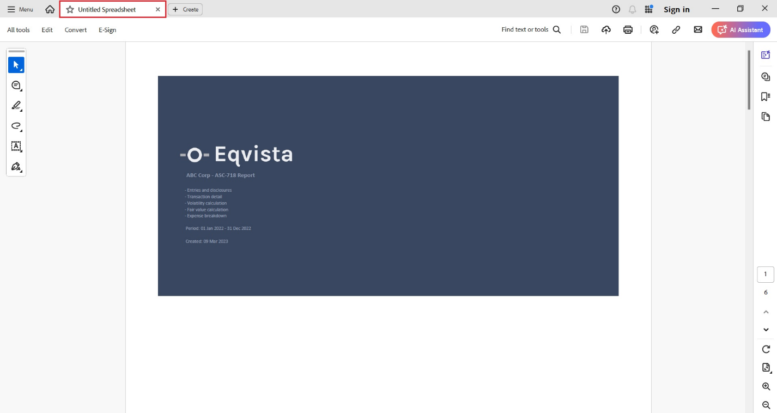Zoom out with magnifier minus
777x413 pixels.
[766, 405]
